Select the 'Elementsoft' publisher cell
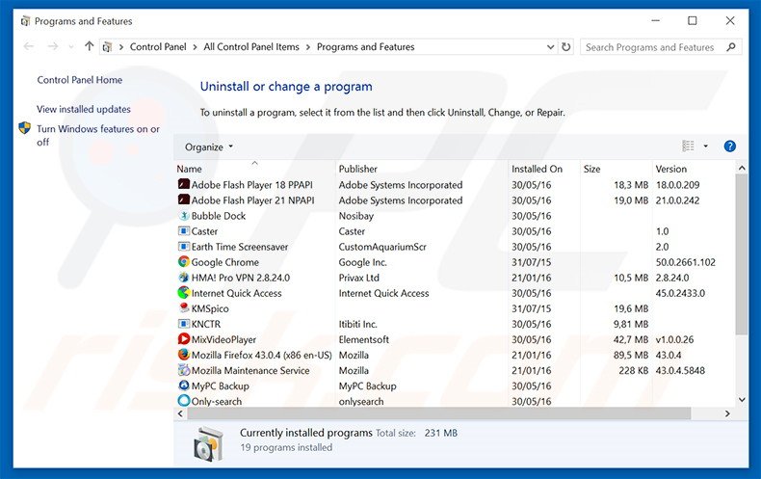 pos(364,339)
